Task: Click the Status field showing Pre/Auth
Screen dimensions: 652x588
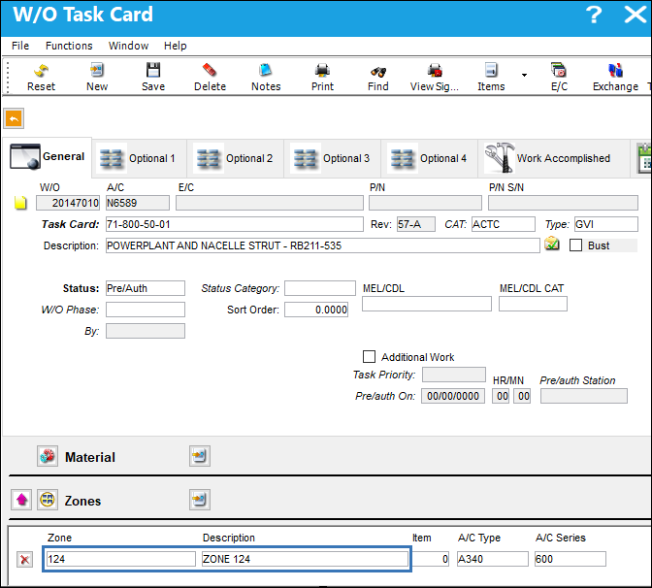Action: pyautogui.click(x=146, y=288)
